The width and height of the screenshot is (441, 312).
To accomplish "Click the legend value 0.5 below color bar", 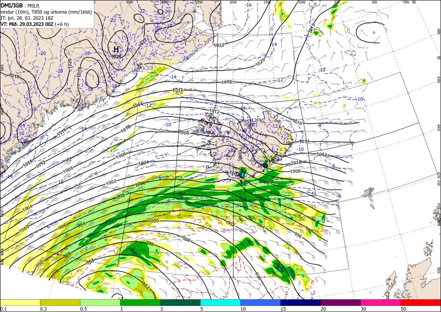I will [x=83, y=309].
